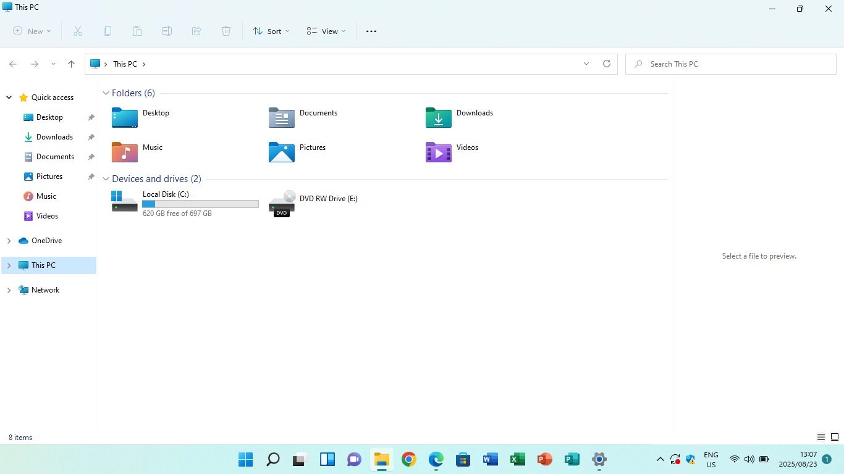This screenshot has width=844, height=474.
Task: Go up one level with Up arrow
Action: click(x=72, y=64)
